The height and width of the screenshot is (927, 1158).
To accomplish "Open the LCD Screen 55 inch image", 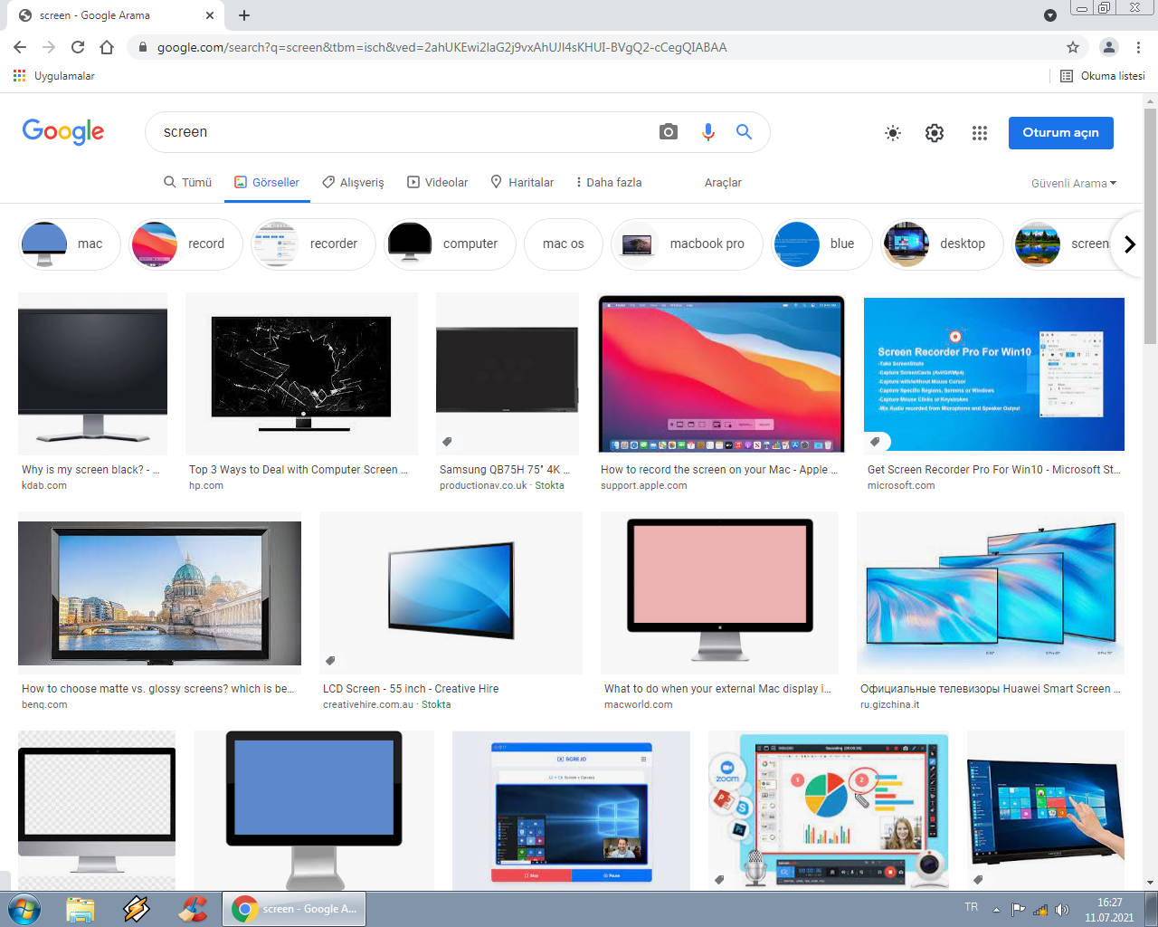I will click(x=451, y=593).
